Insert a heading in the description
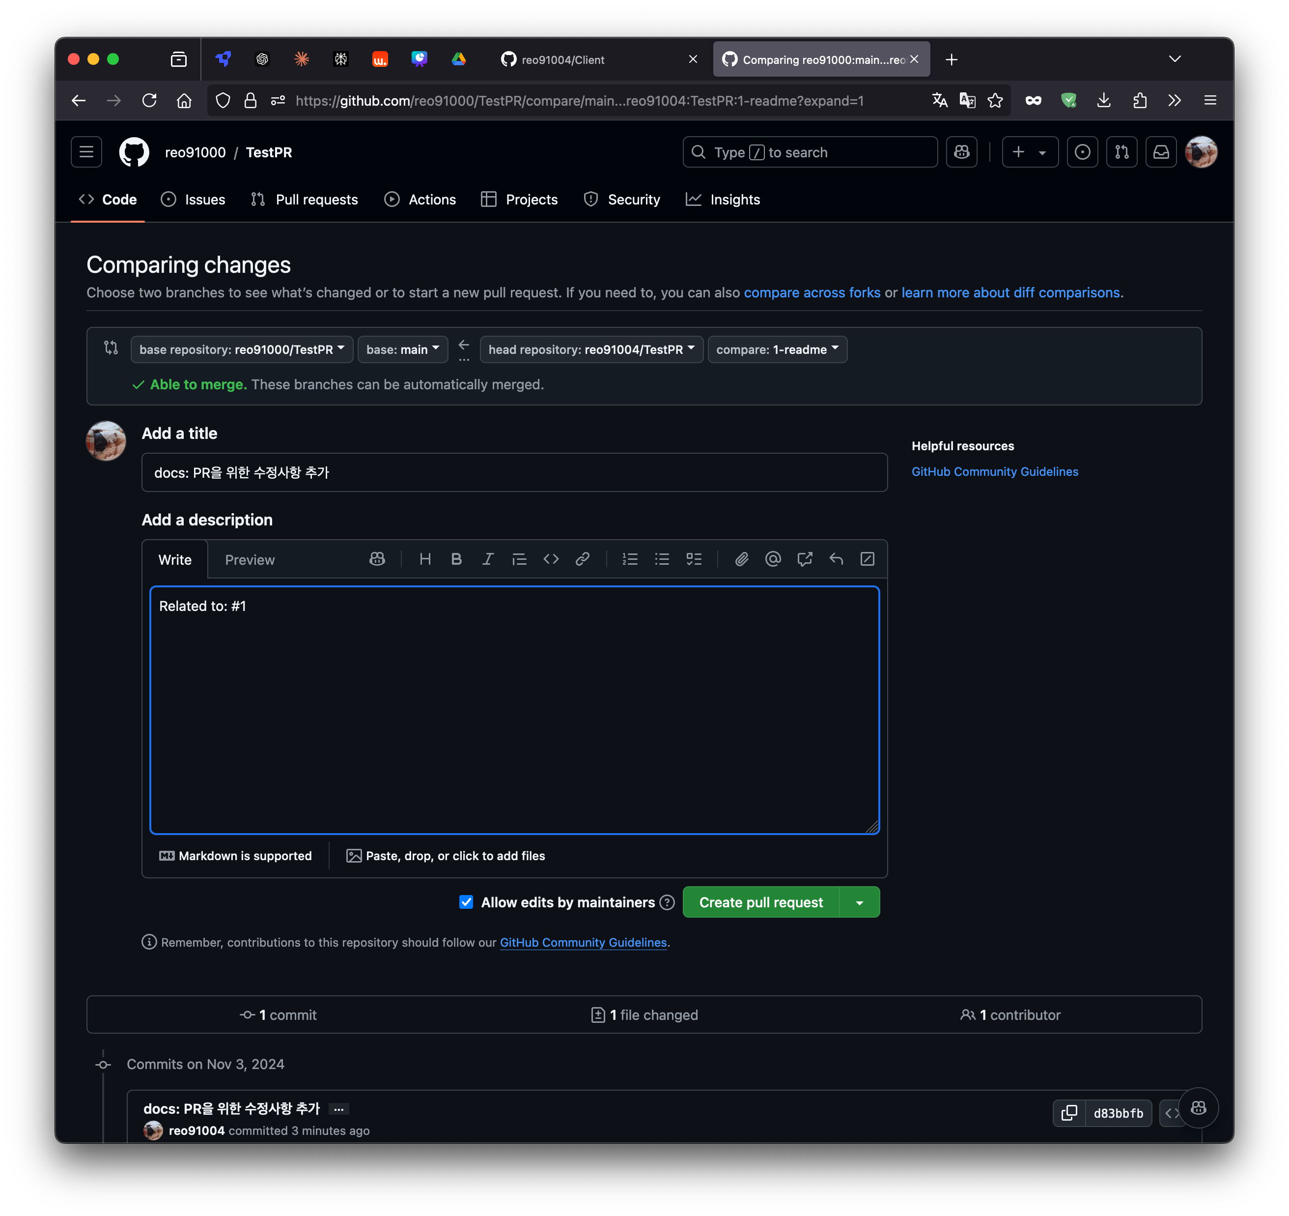The height and width of the screenshot is (1216, 1289). [425, 559]
